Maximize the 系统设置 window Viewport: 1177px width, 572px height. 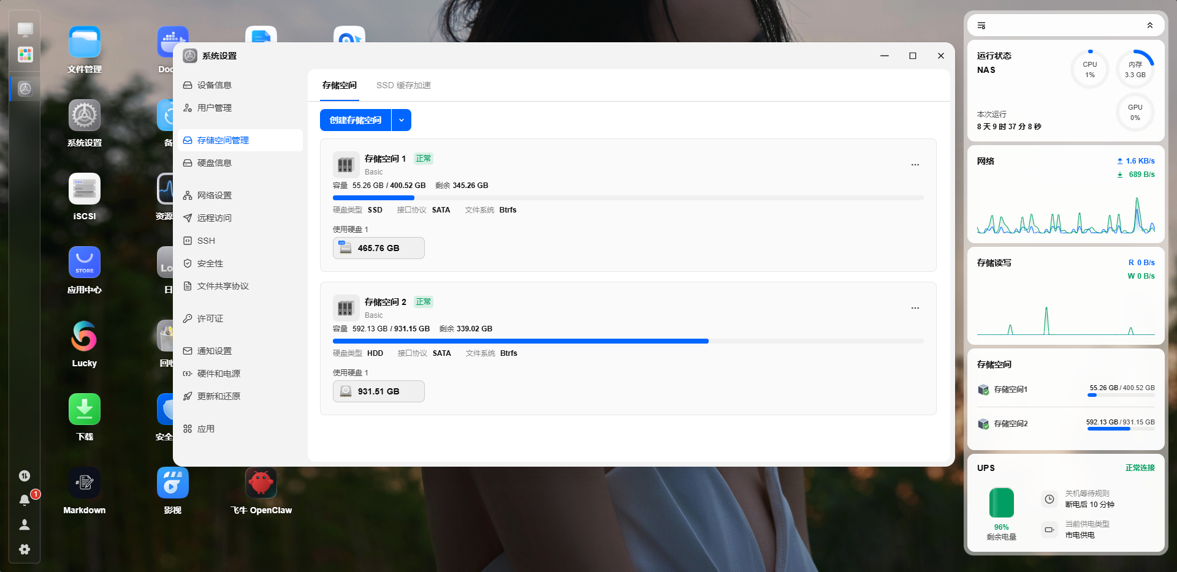(x=913, y=56)
